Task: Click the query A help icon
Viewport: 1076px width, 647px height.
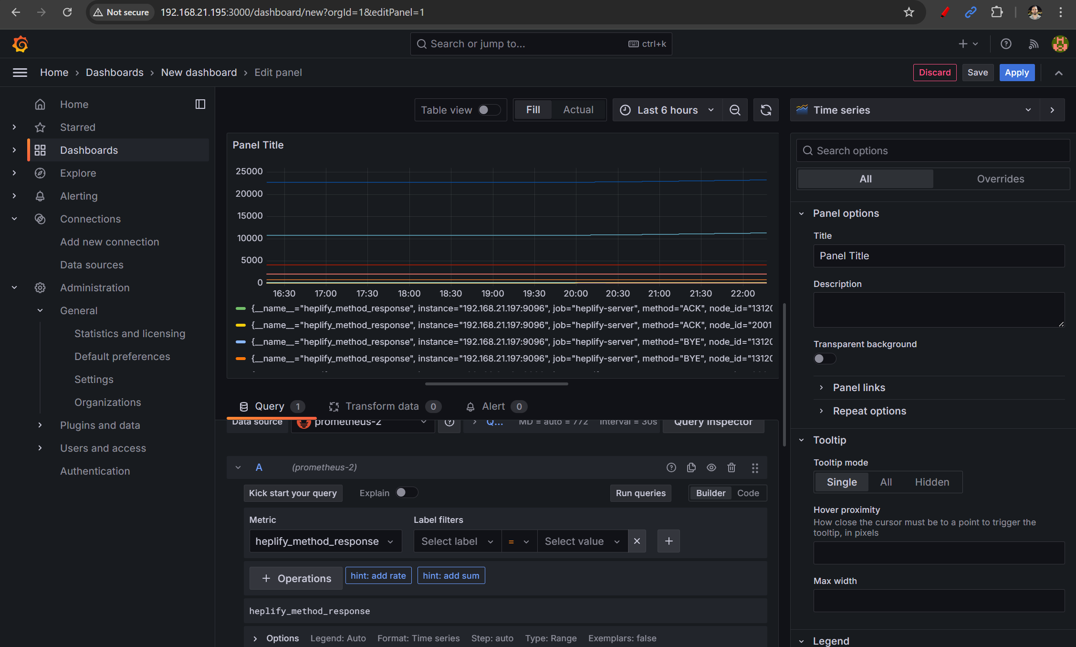Action: click(x=671, y=467)
